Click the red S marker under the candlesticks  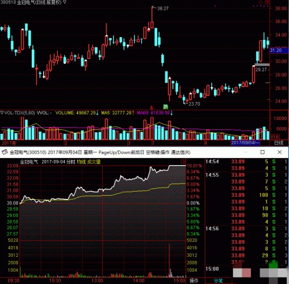pyautogui.click(x=151, y=107)
